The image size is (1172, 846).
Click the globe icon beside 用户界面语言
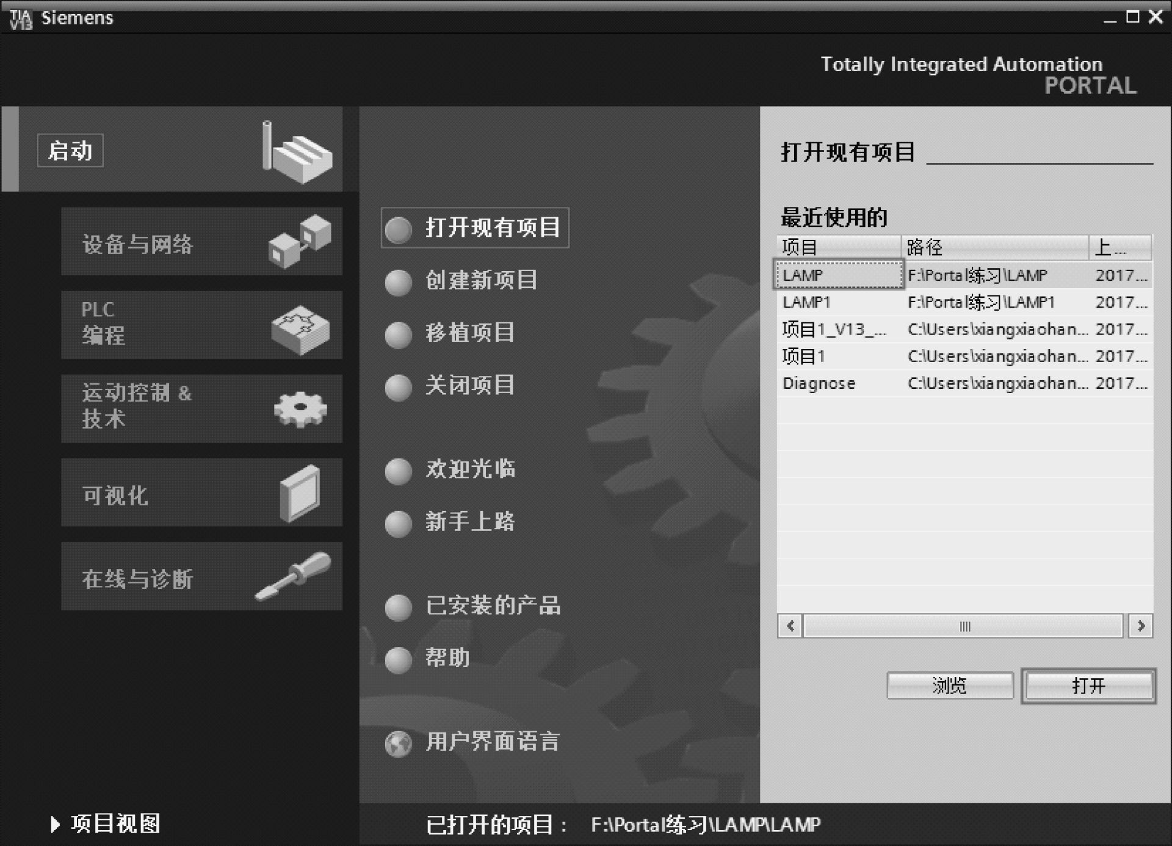[399, 743]
